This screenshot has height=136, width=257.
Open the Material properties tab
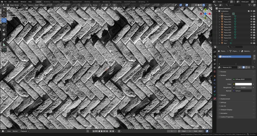click(215, 99)
